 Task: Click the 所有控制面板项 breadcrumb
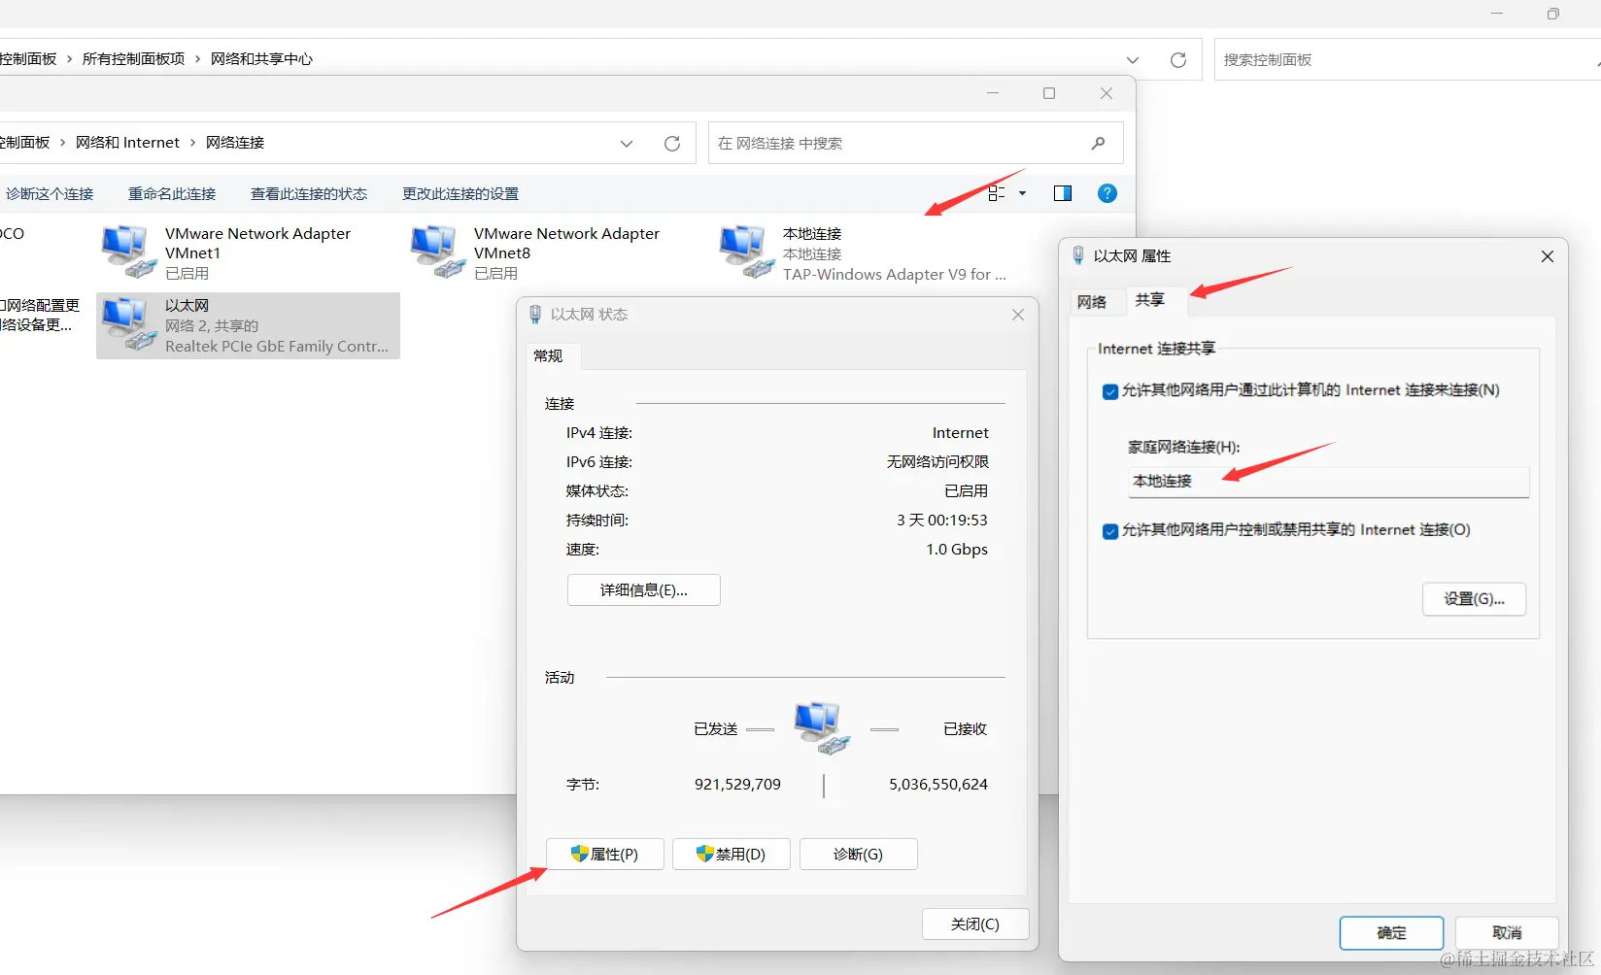tap(134, 59)
